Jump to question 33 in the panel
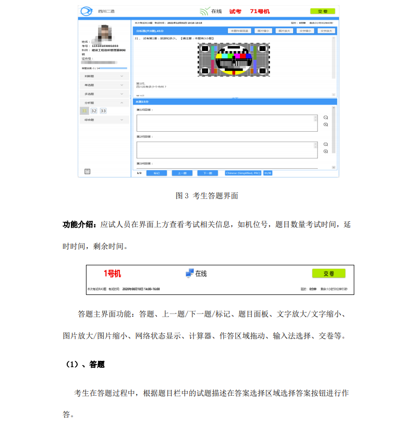This screenshot has height=426, width=412. 103,111
